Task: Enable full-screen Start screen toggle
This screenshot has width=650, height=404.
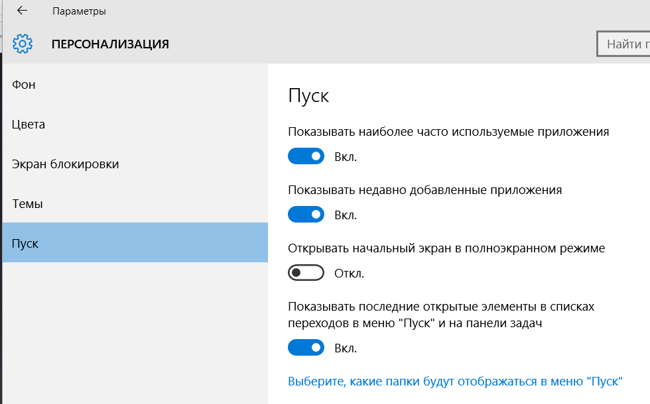Action: (x=306, y=273)
